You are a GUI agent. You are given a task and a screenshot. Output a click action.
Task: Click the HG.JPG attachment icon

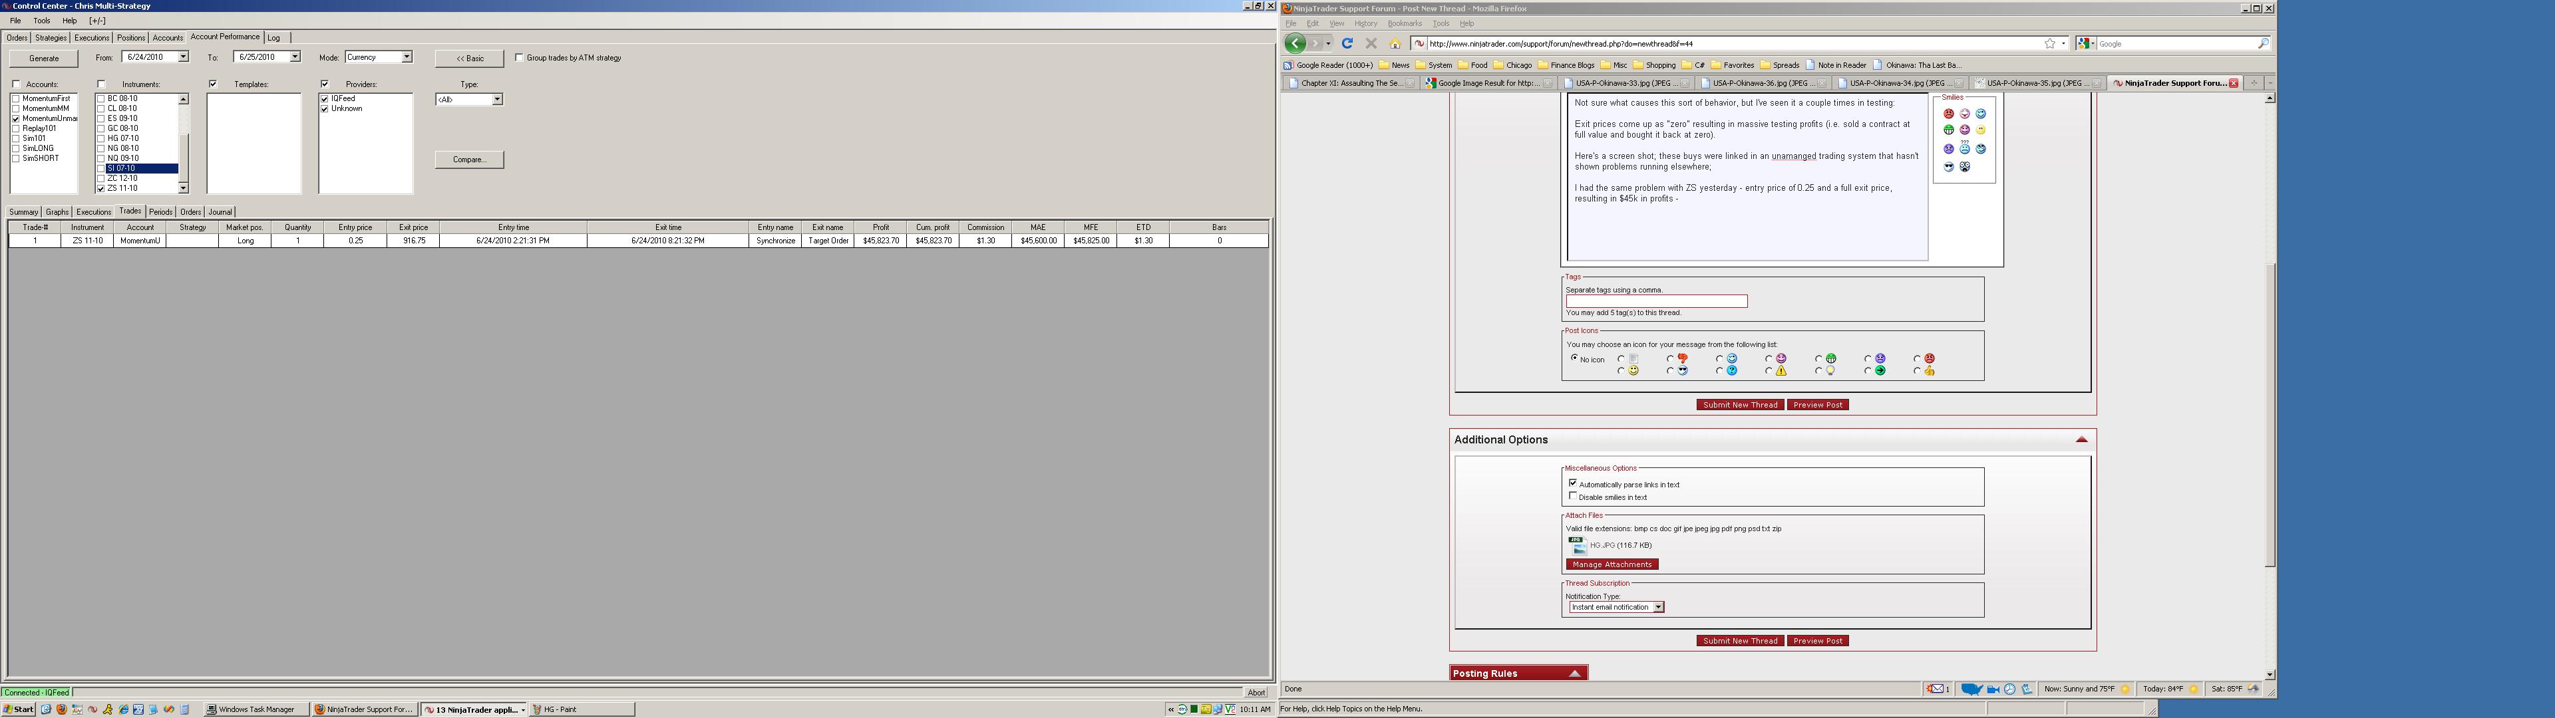tap(1577, 544)
